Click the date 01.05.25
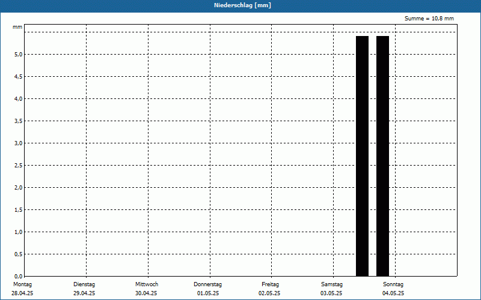The image size is (481, 300). [x=208, y=293]
